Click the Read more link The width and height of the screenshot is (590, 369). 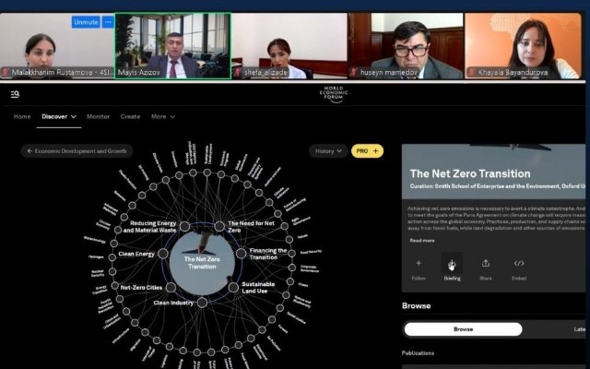[x=422, y=240]
